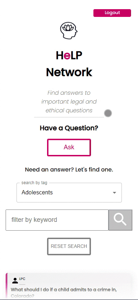Click the 'search by tag' field label

click(34, 183)
